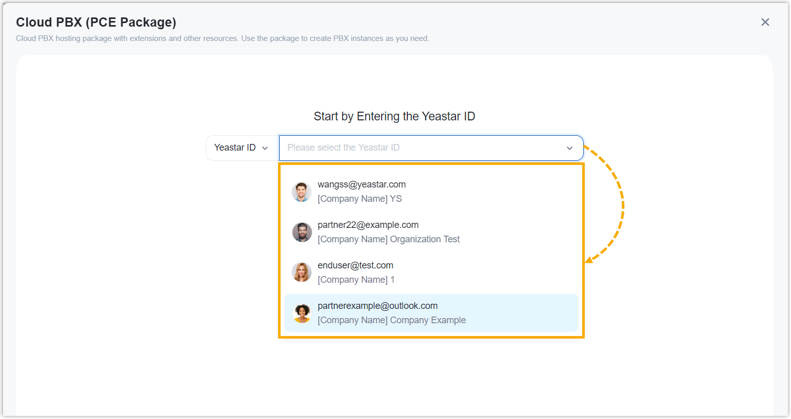Screen dimensions: 791x419
Task: Click the avatar for partnerexample@outlook.com
Action: pyautogui.click(x=302, y=313)
